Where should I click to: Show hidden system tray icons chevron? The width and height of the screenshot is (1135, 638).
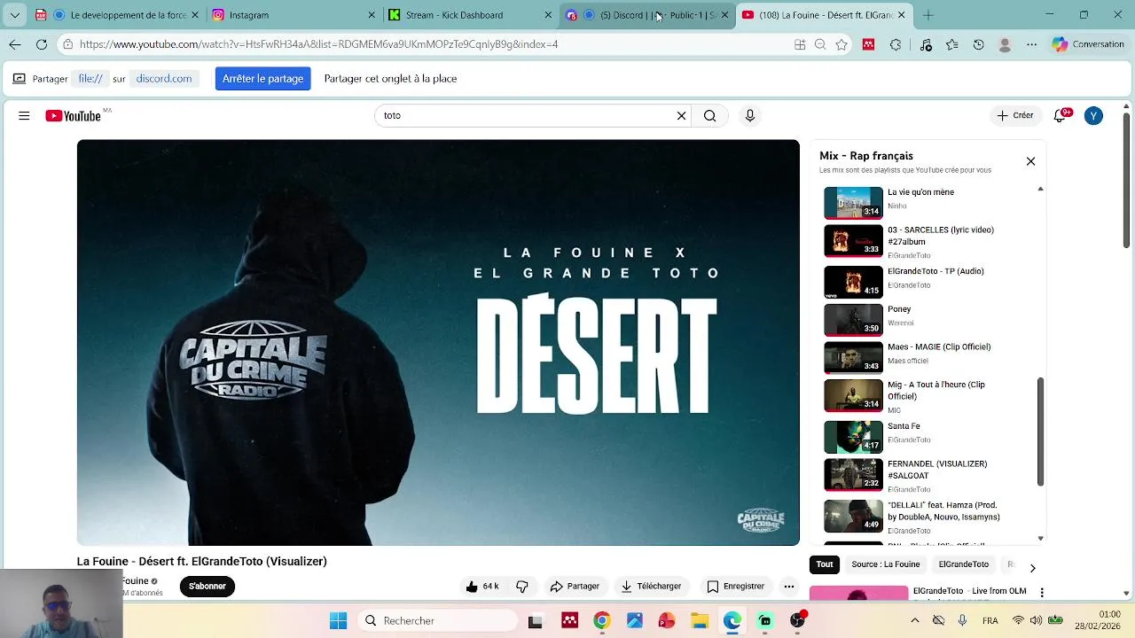tap(914, 621)
